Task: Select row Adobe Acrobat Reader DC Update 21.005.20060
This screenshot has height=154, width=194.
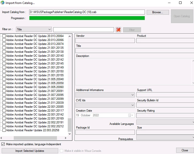Action: click(35, 87)
